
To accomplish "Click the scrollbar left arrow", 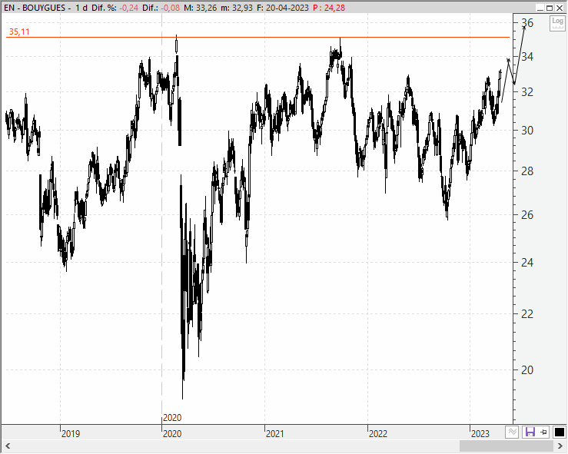I will pos(8,446).
